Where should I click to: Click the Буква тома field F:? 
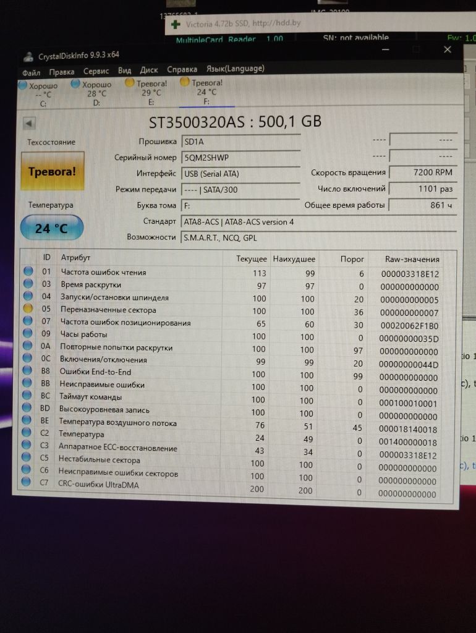[x=240, y=206]
